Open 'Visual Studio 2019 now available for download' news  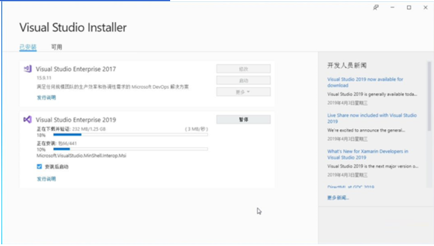[365, 82]
